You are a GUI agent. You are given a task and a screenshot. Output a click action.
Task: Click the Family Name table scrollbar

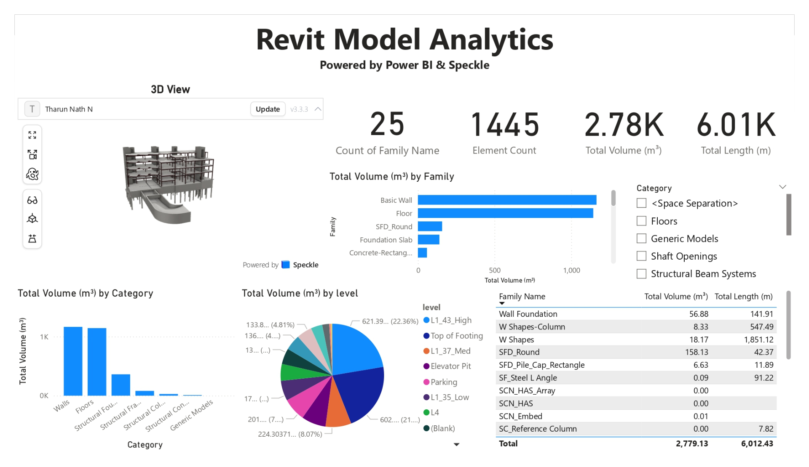point(788,325)
